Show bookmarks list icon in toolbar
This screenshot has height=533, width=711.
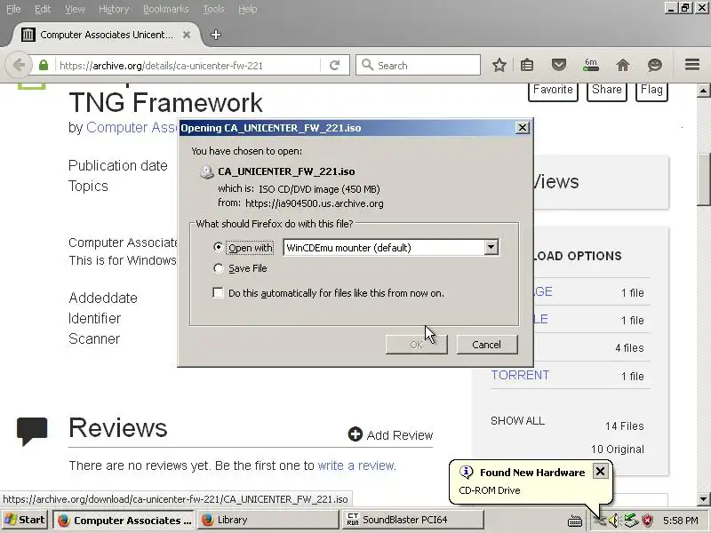tap(527, 65)
